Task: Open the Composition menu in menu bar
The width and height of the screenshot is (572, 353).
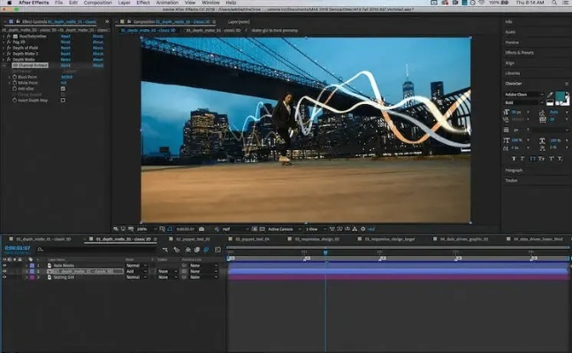Action: 96,4
